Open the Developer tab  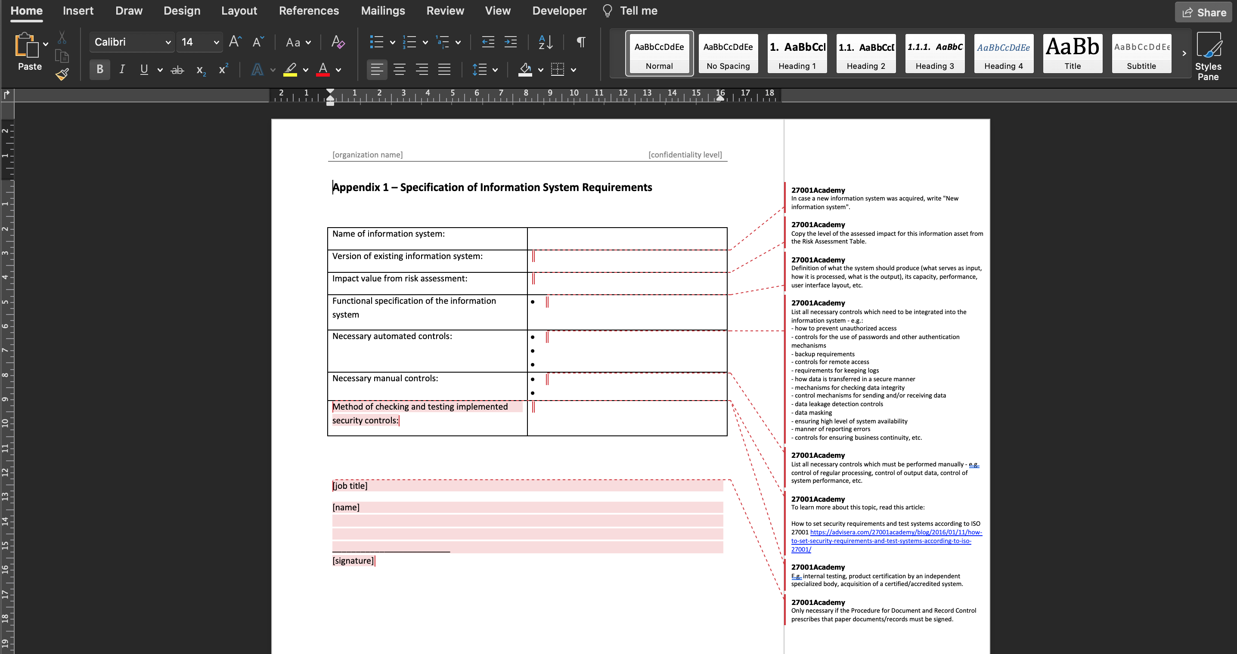558,11
